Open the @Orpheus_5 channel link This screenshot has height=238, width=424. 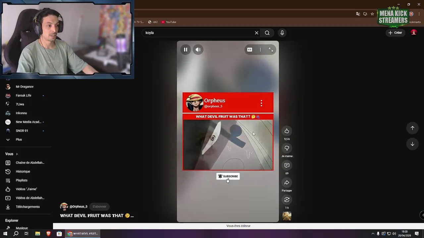(79, 207)
